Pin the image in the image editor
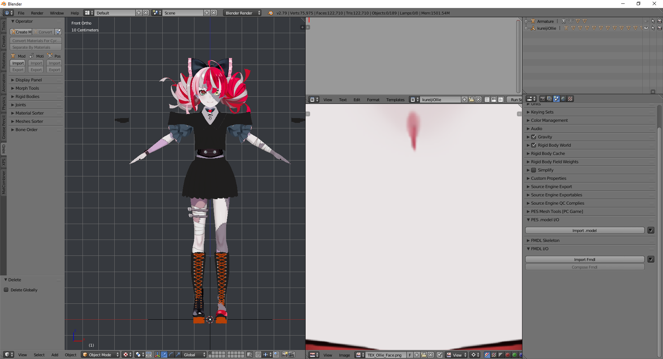This screenshot has width=663, height=359. [x=439, y=355]
